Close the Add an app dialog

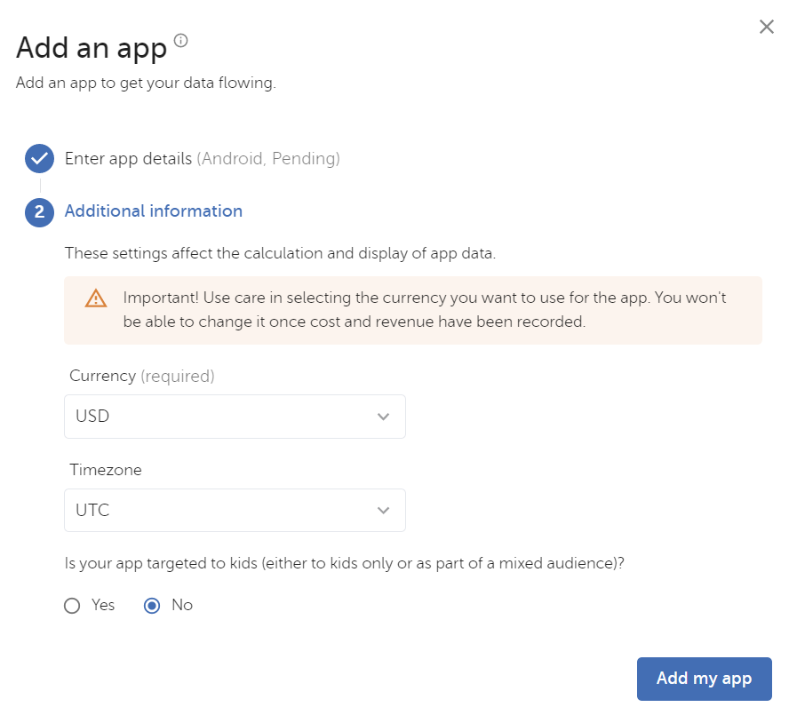[x=767, y=27]
